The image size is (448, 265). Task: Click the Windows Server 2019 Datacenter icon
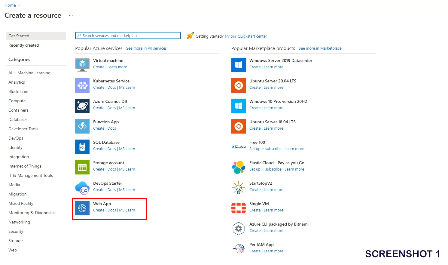coord(238,65)
